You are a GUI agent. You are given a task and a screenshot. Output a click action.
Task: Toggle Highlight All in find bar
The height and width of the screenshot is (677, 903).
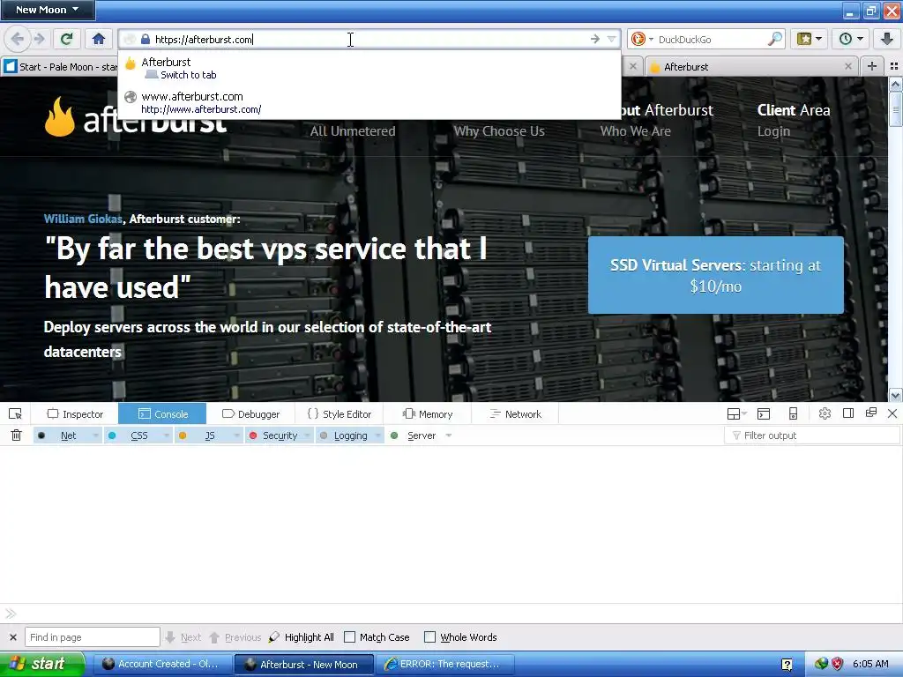[302, 637]
